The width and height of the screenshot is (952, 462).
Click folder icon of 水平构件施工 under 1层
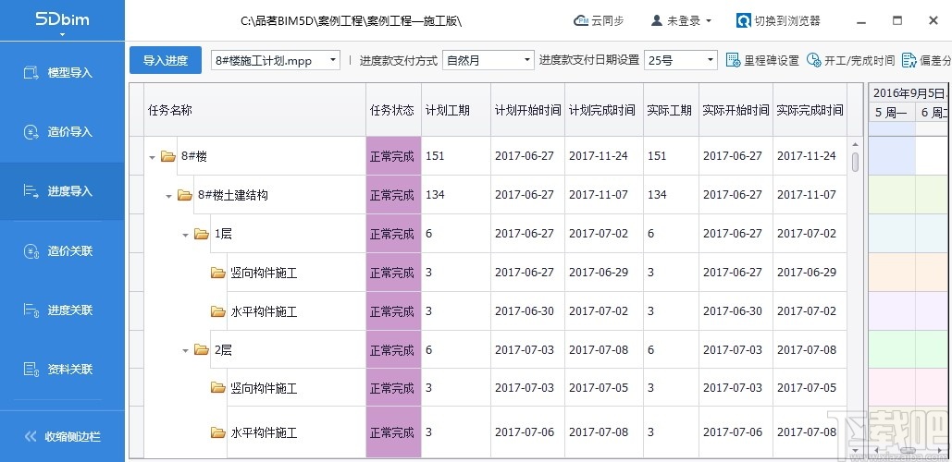pos(218,311)
